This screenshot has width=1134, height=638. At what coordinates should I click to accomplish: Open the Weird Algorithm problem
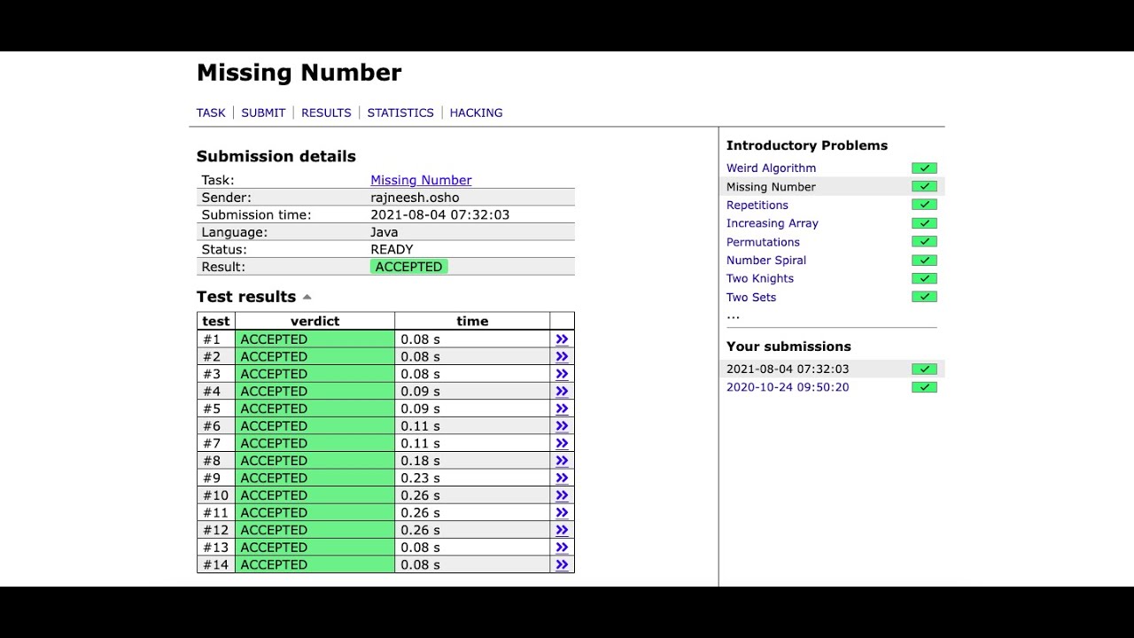click(x=771, y=168)
